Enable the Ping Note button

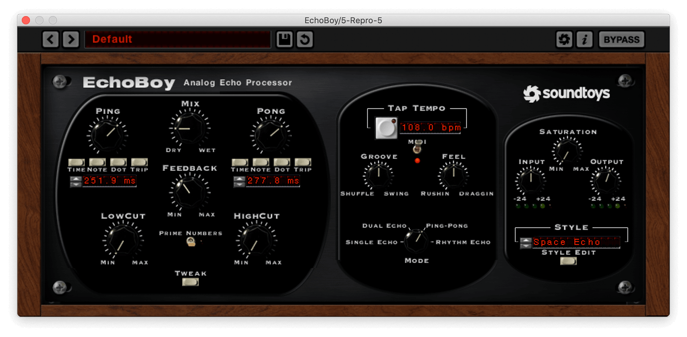(x=97, y=162)
